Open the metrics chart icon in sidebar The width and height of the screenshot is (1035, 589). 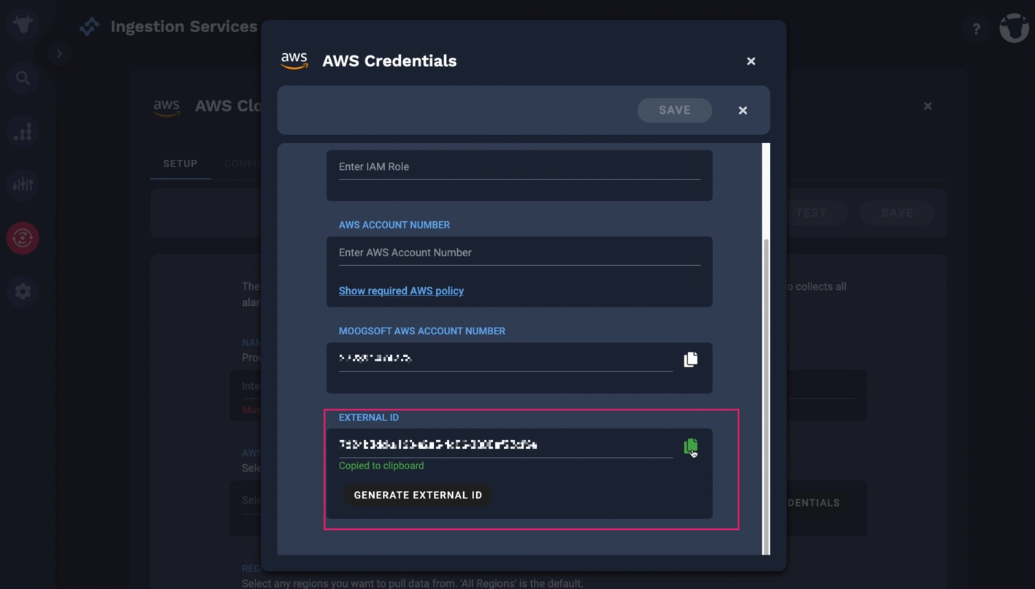point(23,131)
